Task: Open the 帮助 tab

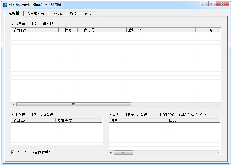Action: (x=89, y=14)
